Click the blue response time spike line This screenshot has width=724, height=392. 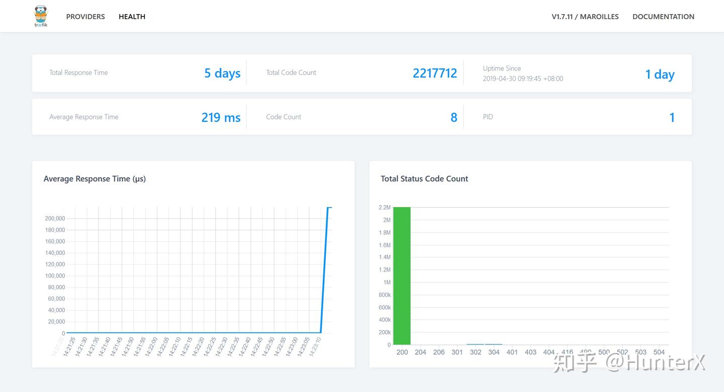click(x=324, y=270)
